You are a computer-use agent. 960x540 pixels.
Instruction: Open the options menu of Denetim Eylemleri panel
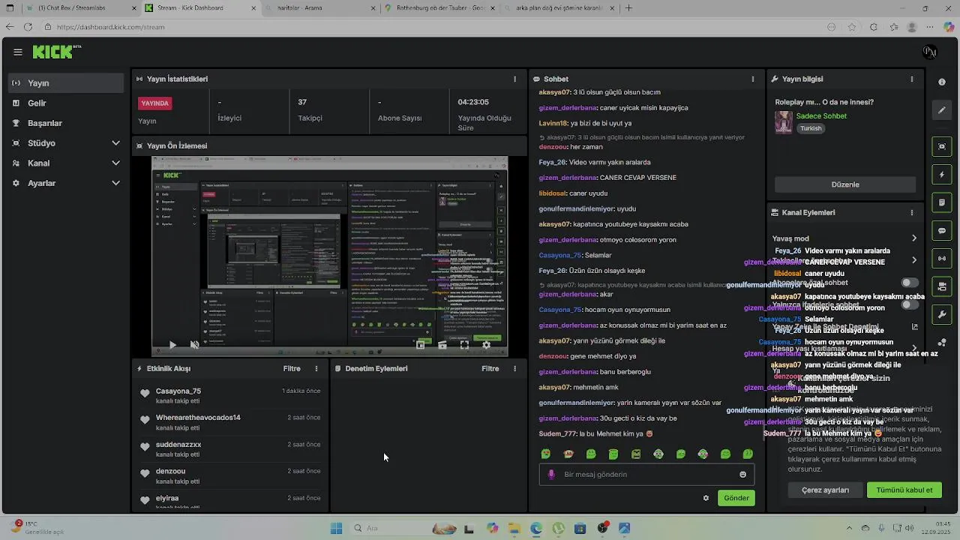(514, 368)
